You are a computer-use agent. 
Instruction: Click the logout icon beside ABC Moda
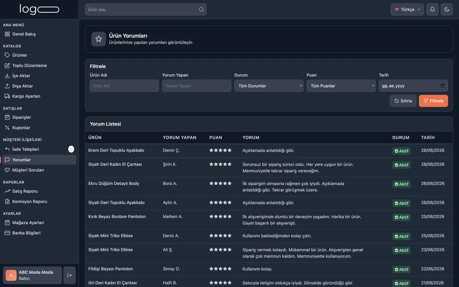click(70, 275)
